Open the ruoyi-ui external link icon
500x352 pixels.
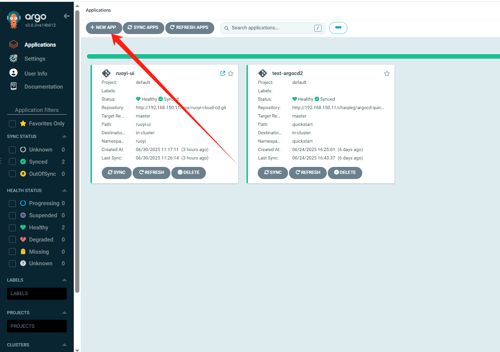223,73
